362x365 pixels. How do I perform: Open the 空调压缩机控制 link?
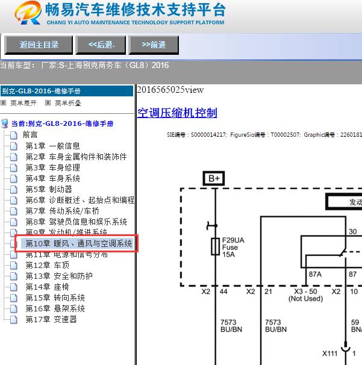point(177,113)
